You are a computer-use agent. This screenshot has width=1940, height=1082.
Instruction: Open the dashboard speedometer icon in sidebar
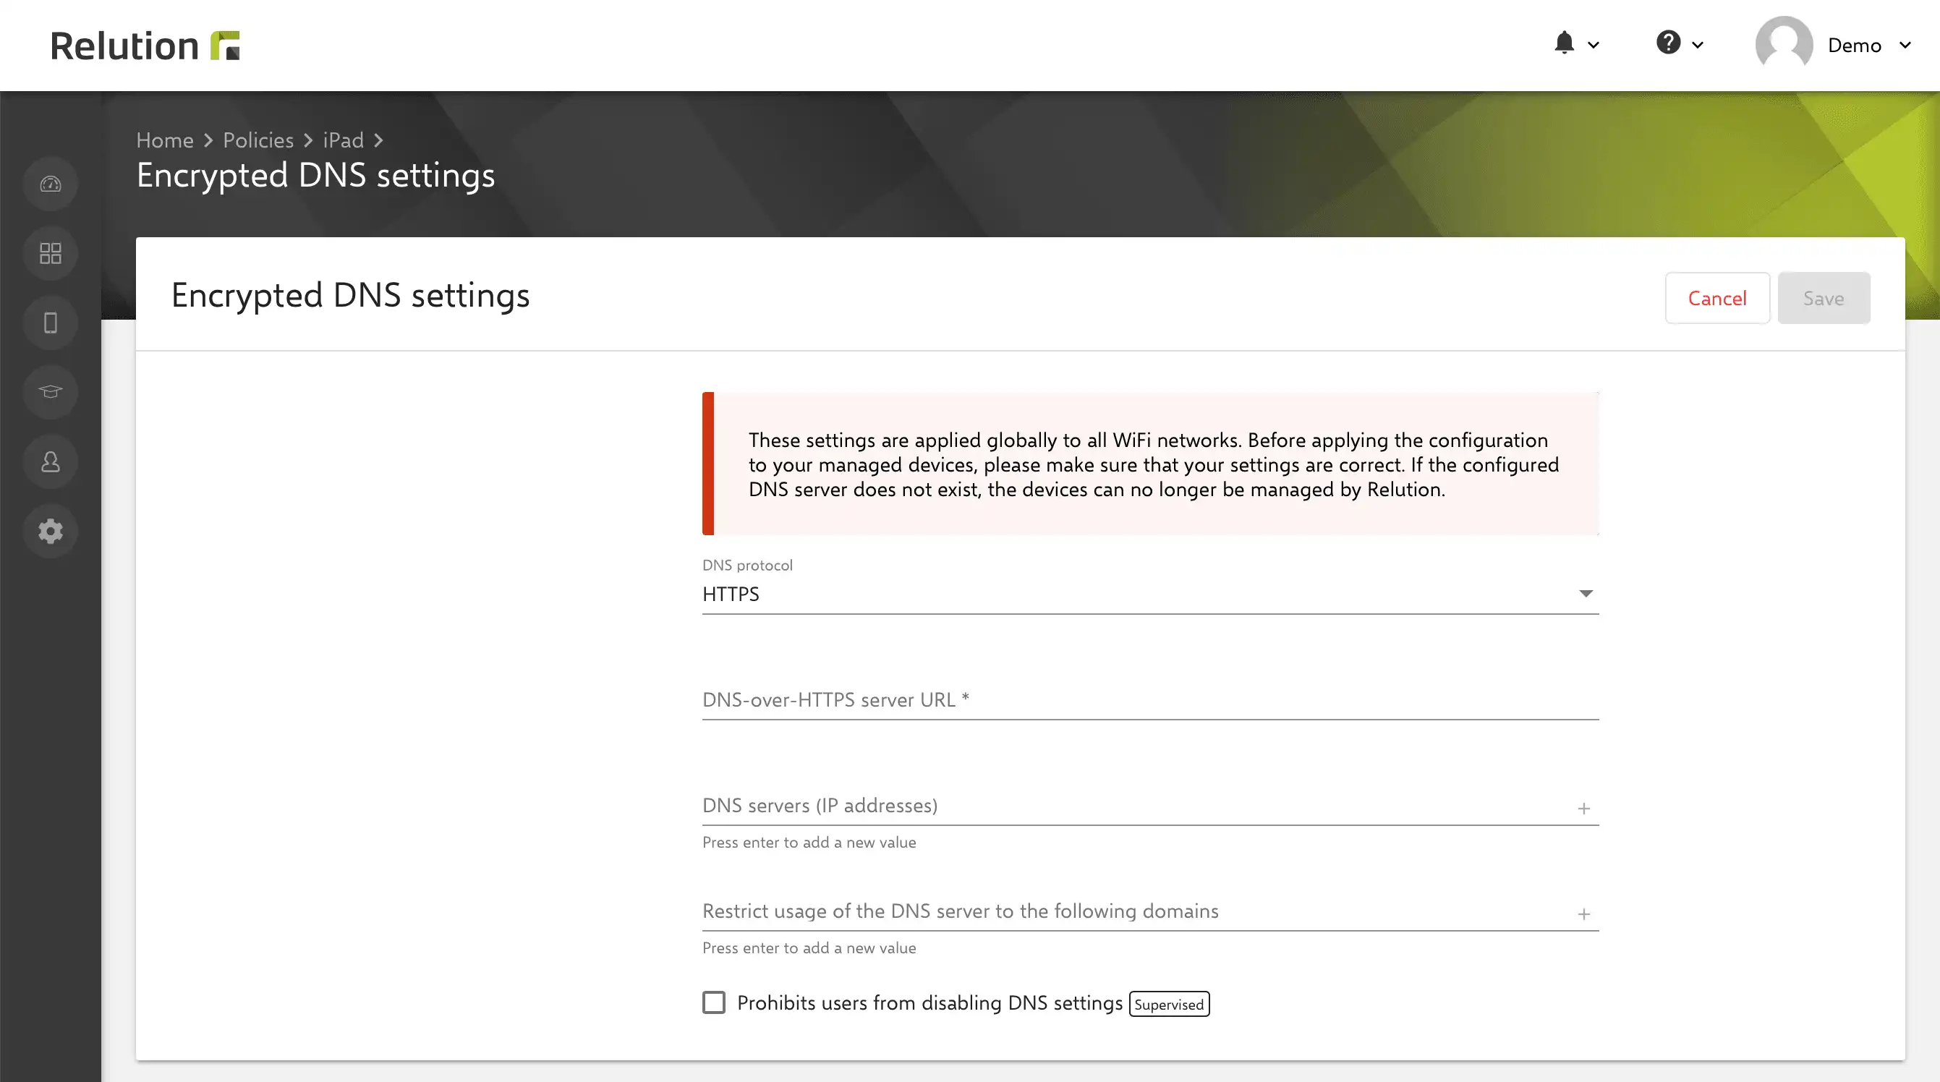pyautogui.click(x=51, y=184)
